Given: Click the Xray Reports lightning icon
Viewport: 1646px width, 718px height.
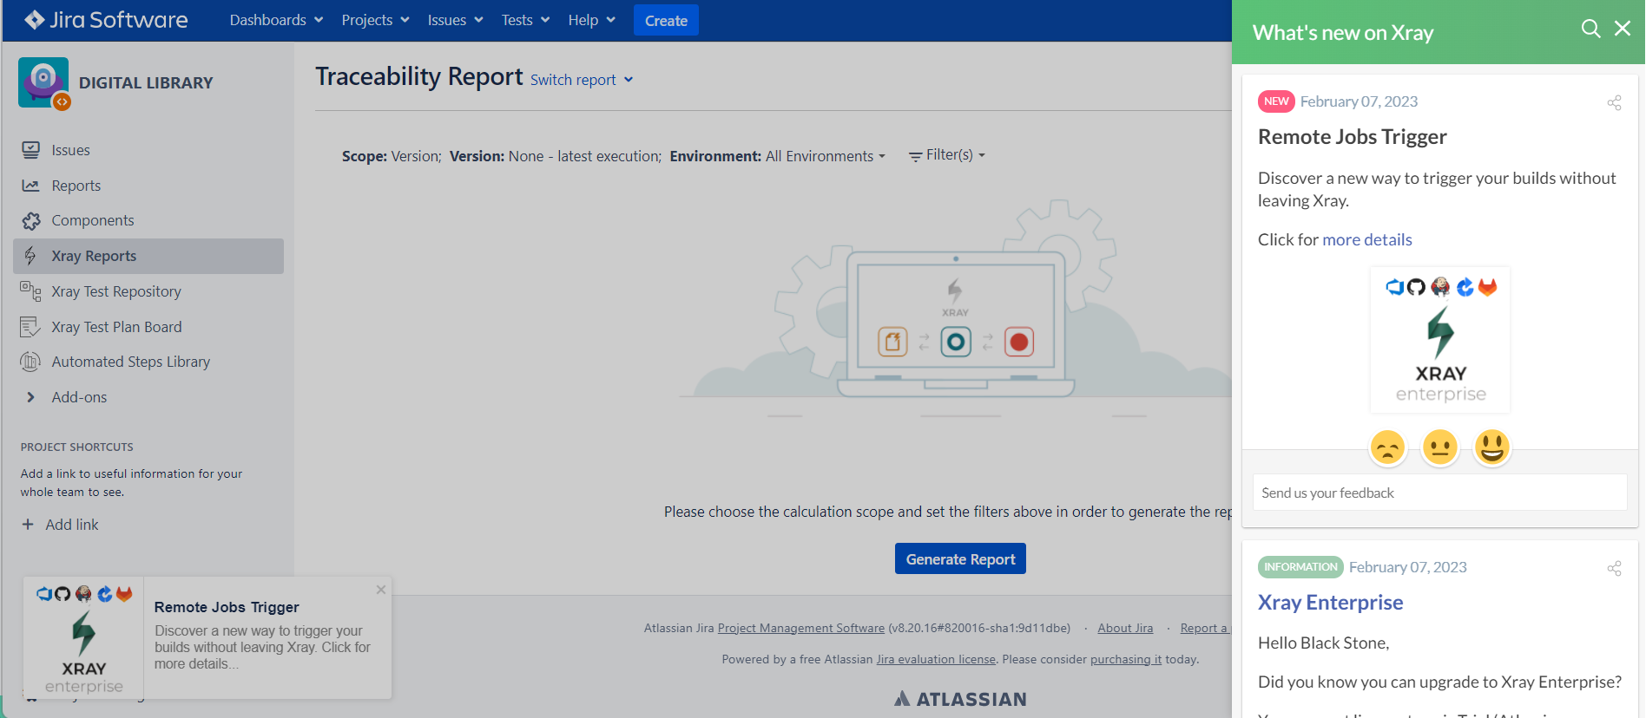Looking at the screenshot, I should click(x=30, y=256).
